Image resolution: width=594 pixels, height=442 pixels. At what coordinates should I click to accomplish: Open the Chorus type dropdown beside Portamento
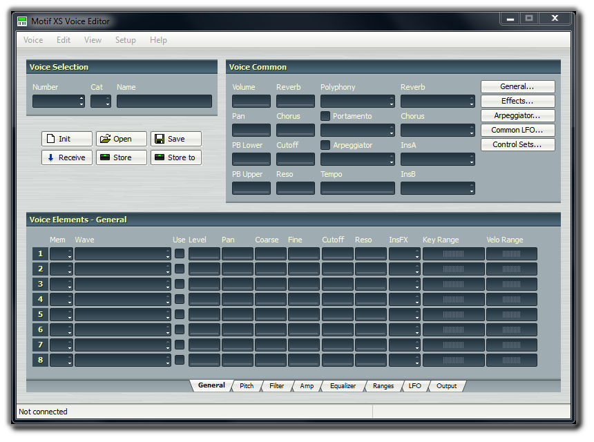(x=437, y=131)
